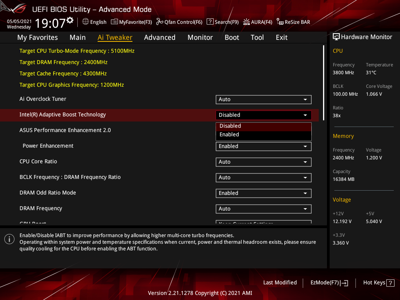Open Last Modified log
Viewport: 400px width, 300px height.
(280, 283)
